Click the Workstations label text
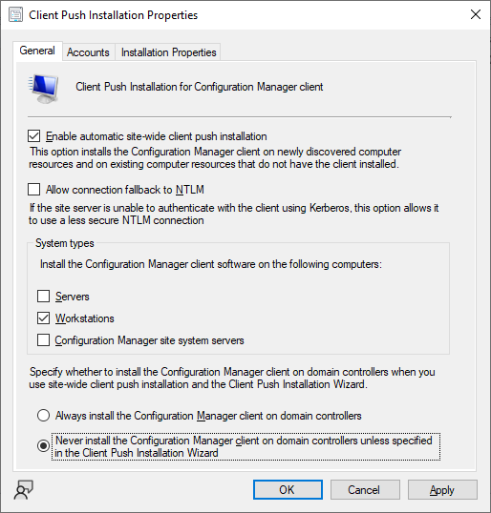This screenshot has width=491, height=513. [x=85, y=318]
